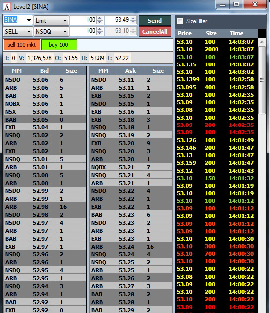
Task: Decrease the 53.49 limit price with down arrow
Action: pos(133,22)
